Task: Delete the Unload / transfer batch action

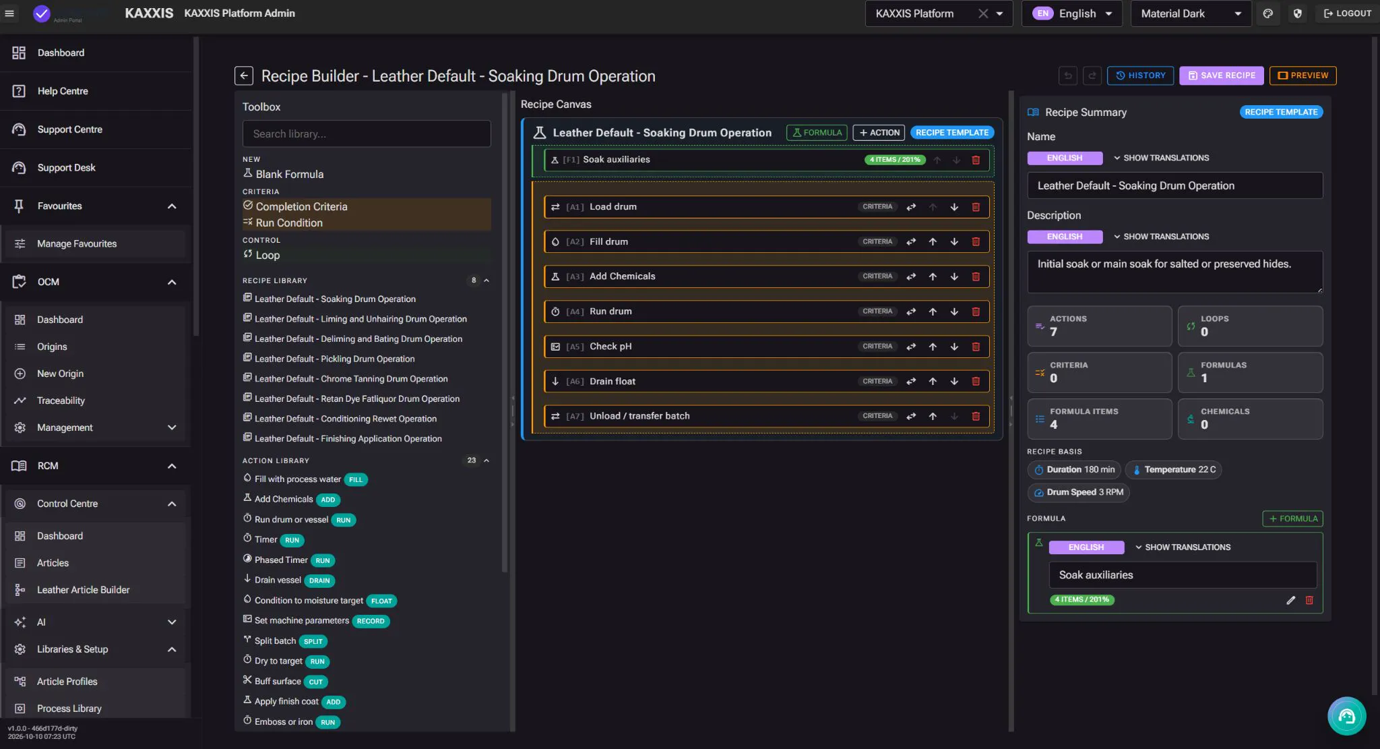Action: point(976,416)
